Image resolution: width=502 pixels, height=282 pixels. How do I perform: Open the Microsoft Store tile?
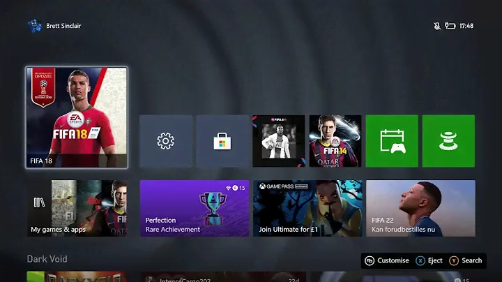click(x=222, y=141)
